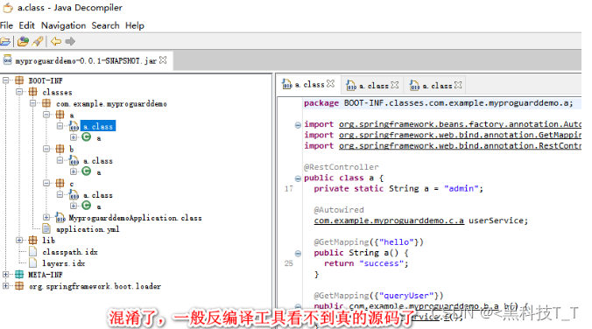This screenshot has width=592, height=329.
Task: Click the Open Type toolbar icon
Action: pos(23,41)
